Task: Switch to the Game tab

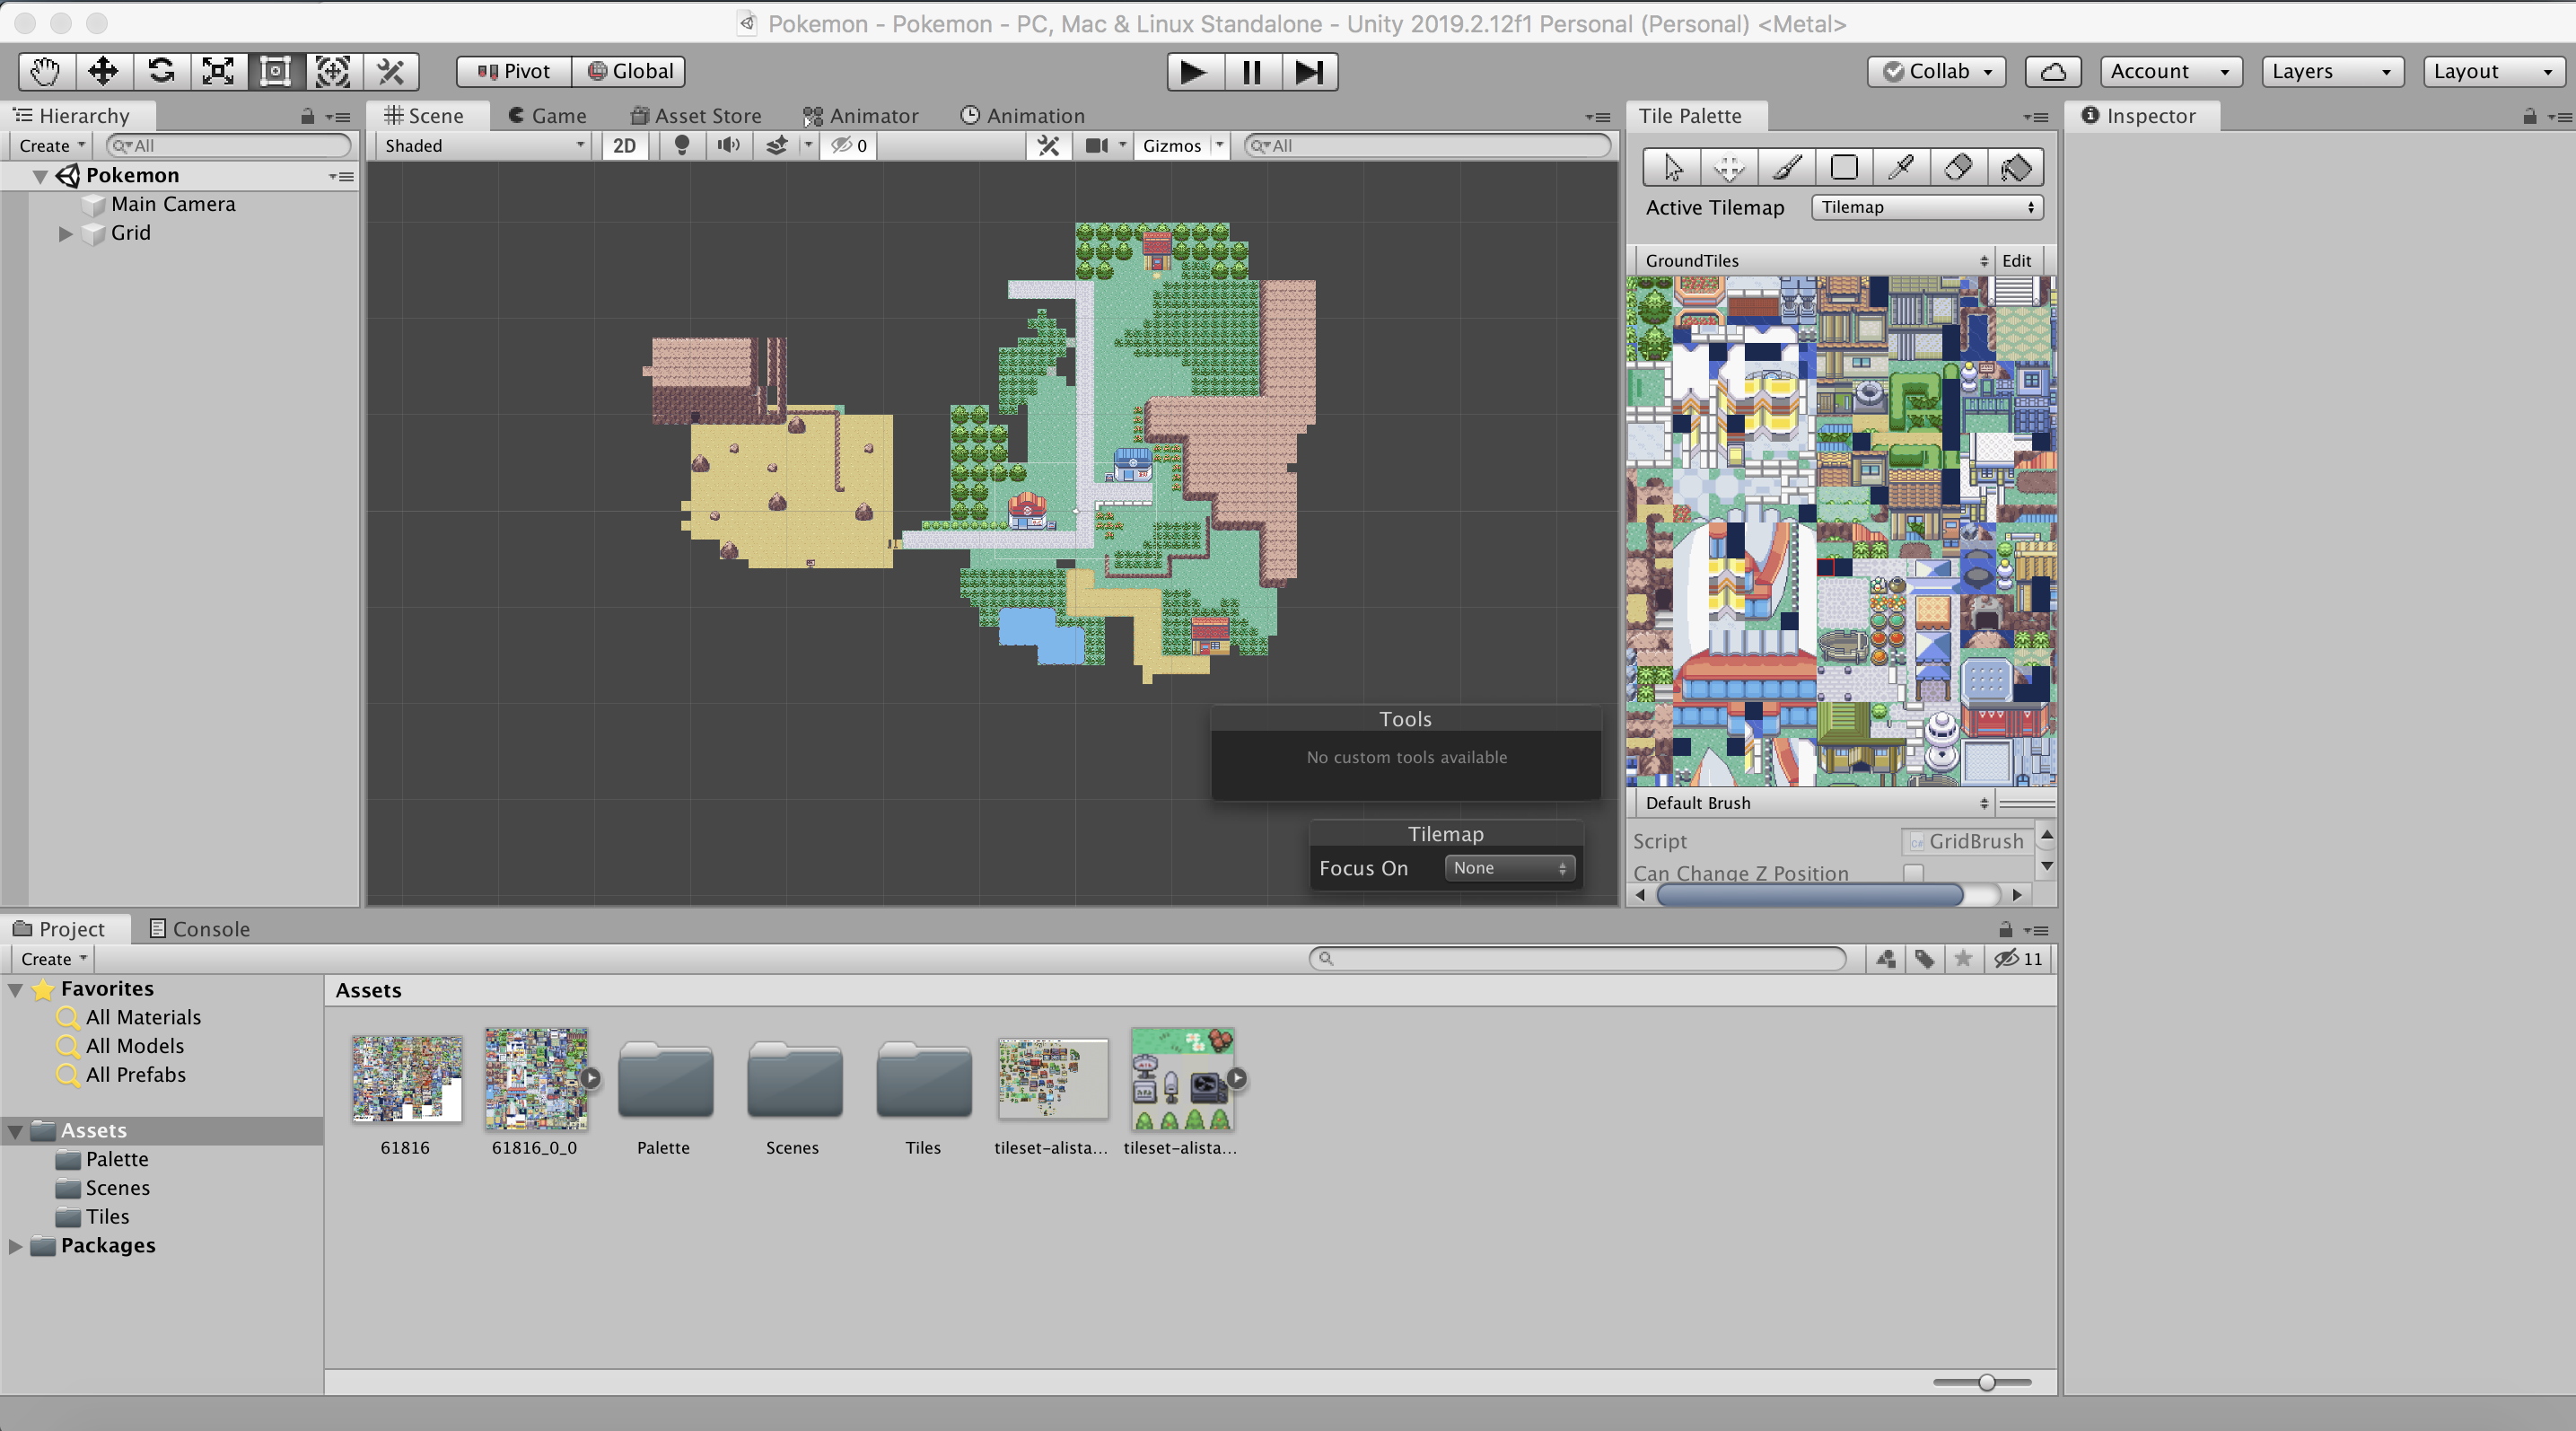Action: [547, 116]
